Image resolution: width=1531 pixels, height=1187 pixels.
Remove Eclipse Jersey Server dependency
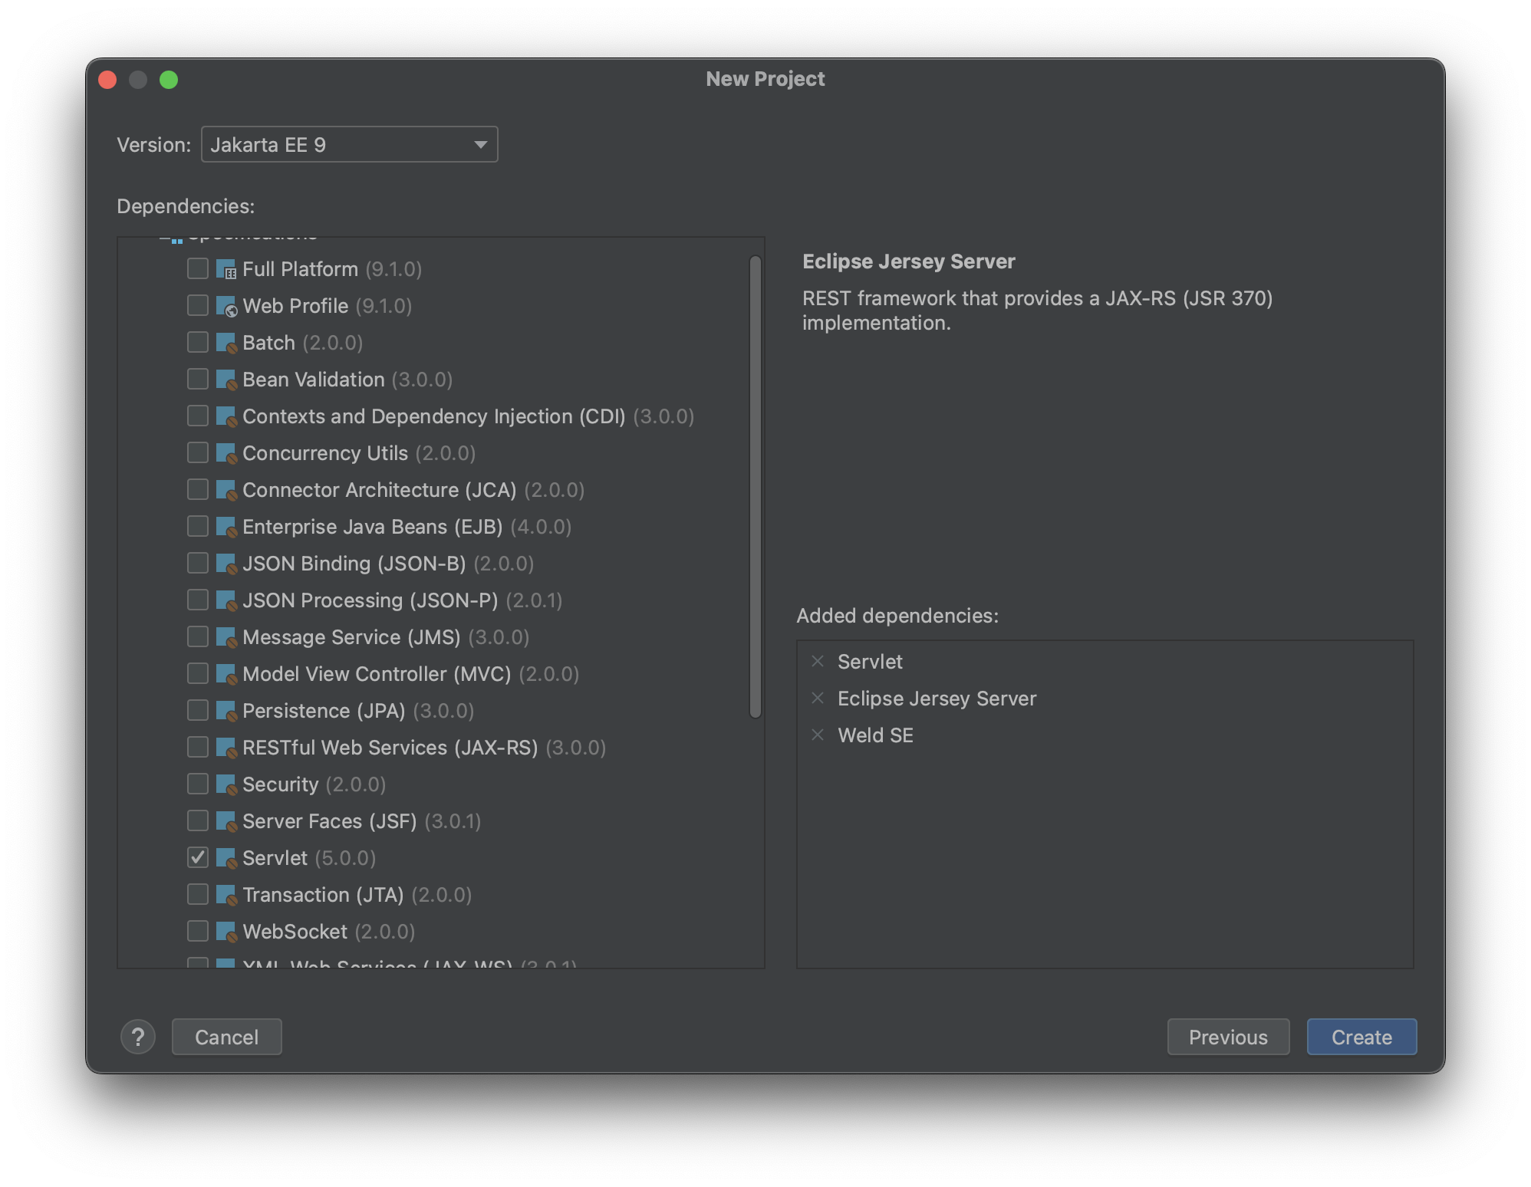click(818, 699)
